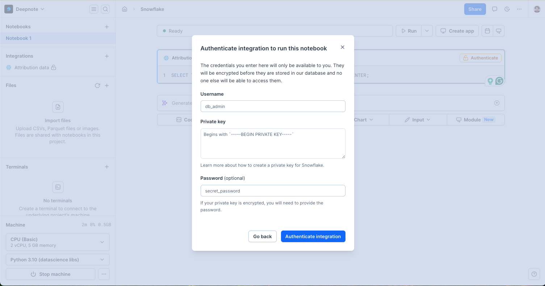Click the Generate AI prompt field
Image resolution: width=545 pixels, height=286 pixels.
click(x=331, y=103)
